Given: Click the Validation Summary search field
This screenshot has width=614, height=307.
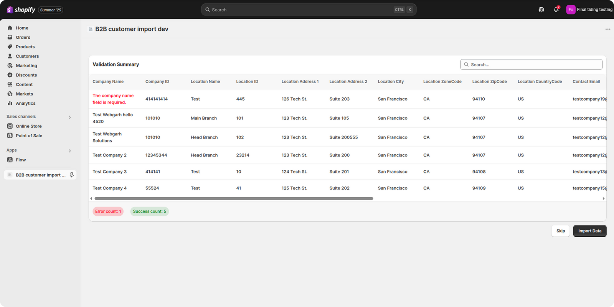Looking at the screenshot, I should point(531,64).
